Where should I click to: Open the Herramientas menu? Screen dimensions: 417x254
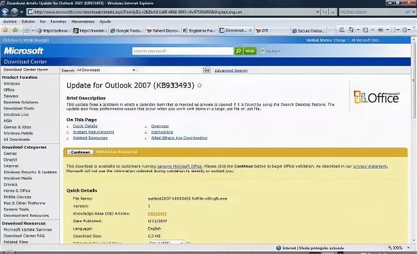coord(82,22)
